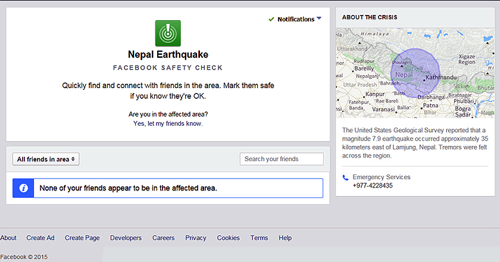Click the Nepal Earthquake heading
This screenshot has height=262, width=500.
pyautogui.click(x=168, y=55)
